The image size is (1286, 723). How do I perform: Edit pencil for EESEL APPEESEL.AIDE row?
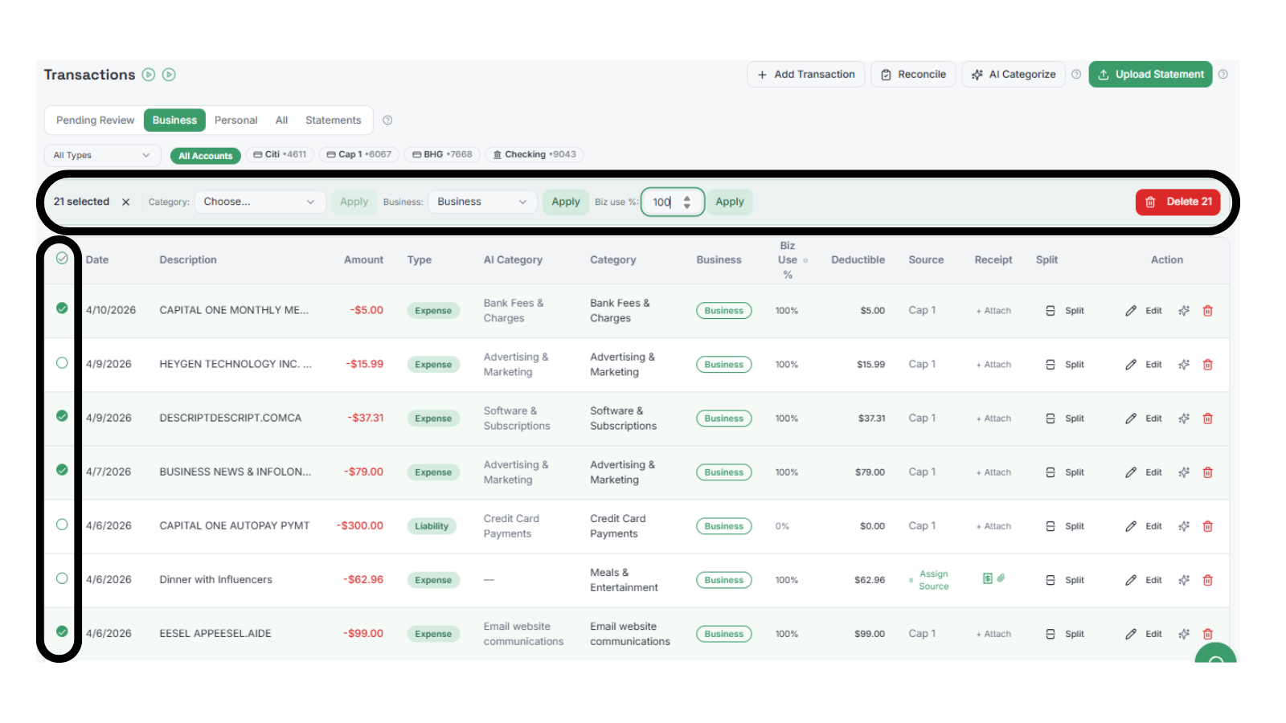(x=1131, y=634)
